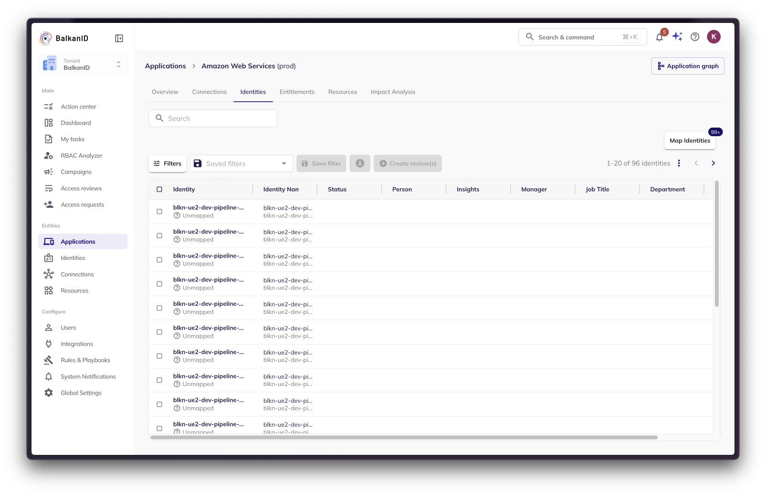Open the Filters panel
Image resolution: width=766 pixels, height=495 pixels.
coord(168,163)
